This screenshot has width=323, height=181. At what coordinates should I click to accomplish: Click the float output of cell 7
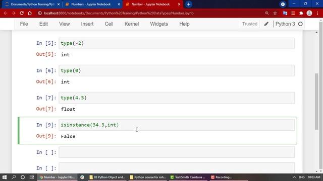(68, 109)
